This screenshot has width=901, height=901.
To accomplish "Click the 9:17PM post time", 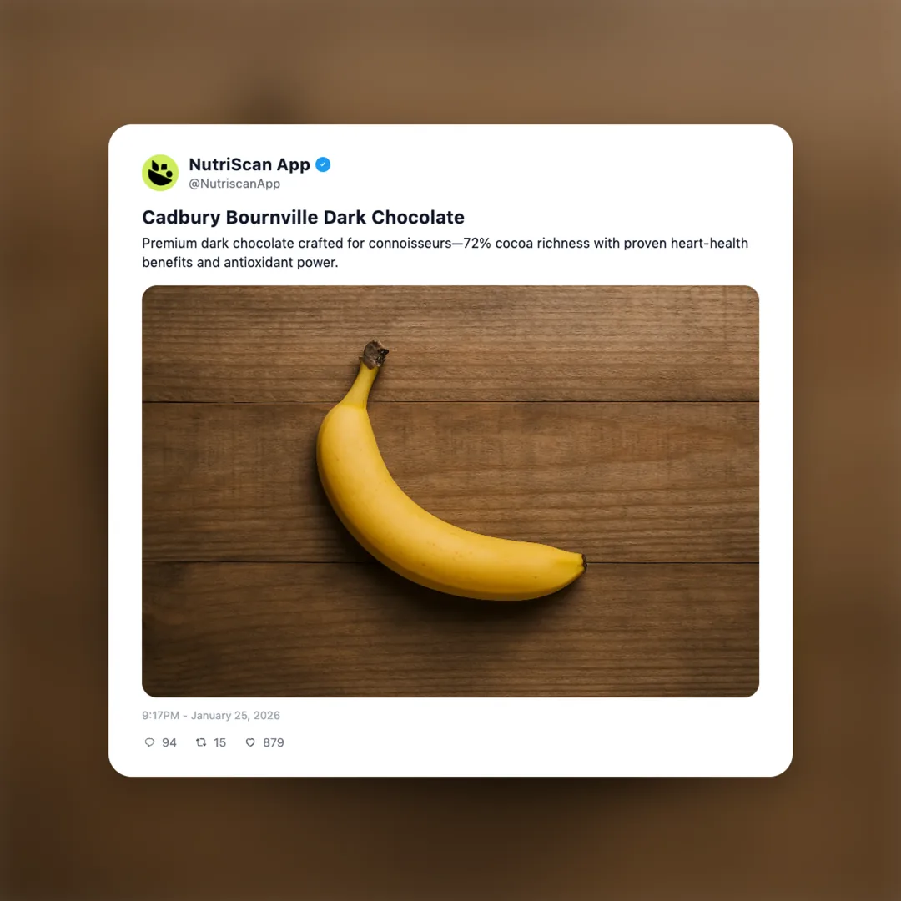I will point(160,716).
